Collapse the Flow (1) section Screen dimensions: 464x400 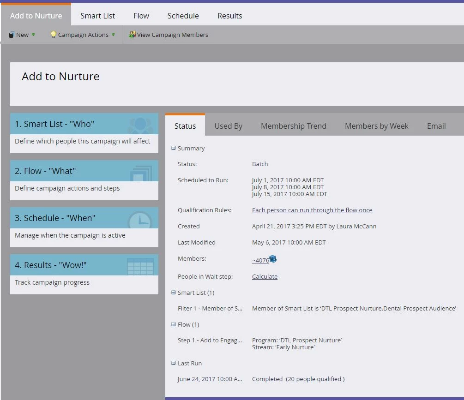(x=174, y=324)
